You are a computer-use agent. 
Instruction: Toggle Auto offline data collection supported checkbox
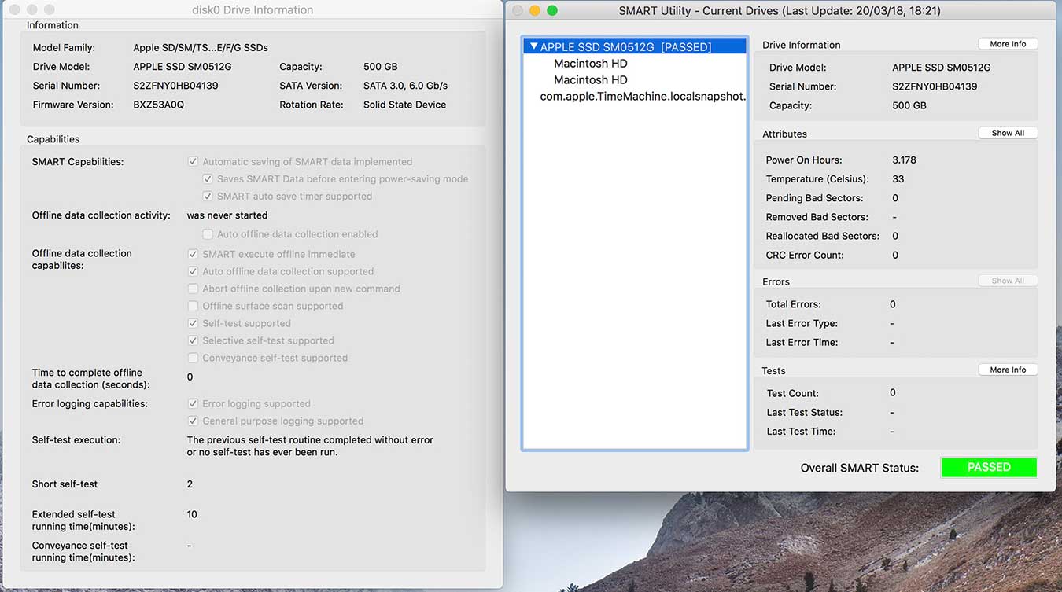pyautogui.click(x=193, y=271)
